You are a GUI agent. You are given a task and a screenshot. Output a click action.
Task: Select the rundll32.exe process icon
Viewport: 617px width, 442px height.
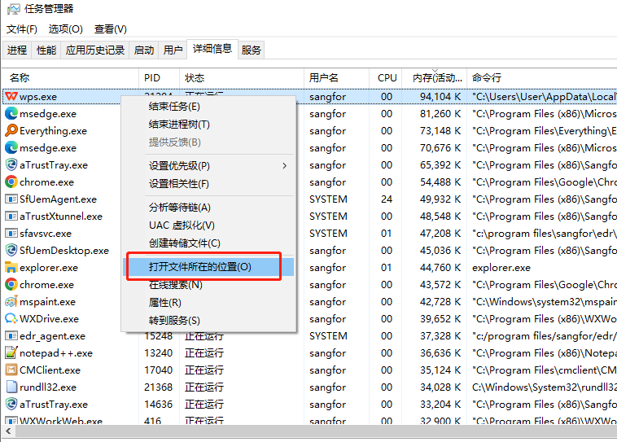click(x=11, y=387)
